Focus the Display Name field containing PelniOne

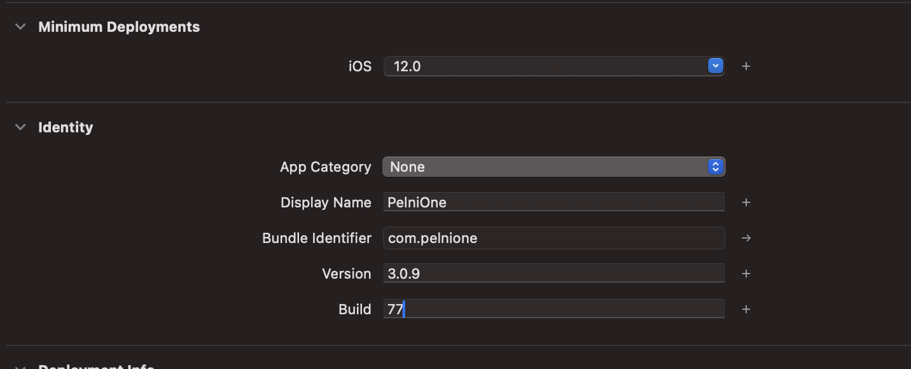point(553,202)
